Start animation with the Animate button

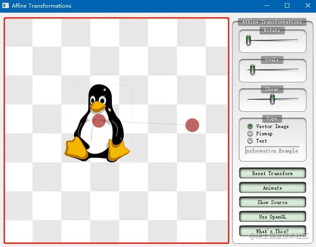tap(273, 188)
